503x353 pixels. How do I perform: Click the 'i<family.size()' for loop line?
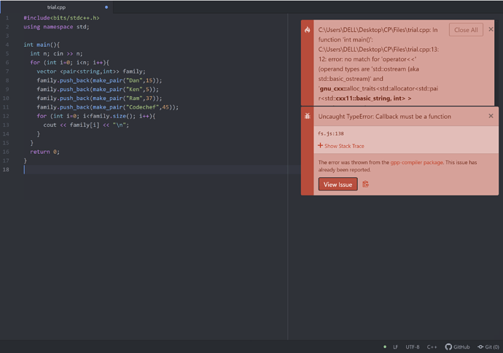(96, 116)
